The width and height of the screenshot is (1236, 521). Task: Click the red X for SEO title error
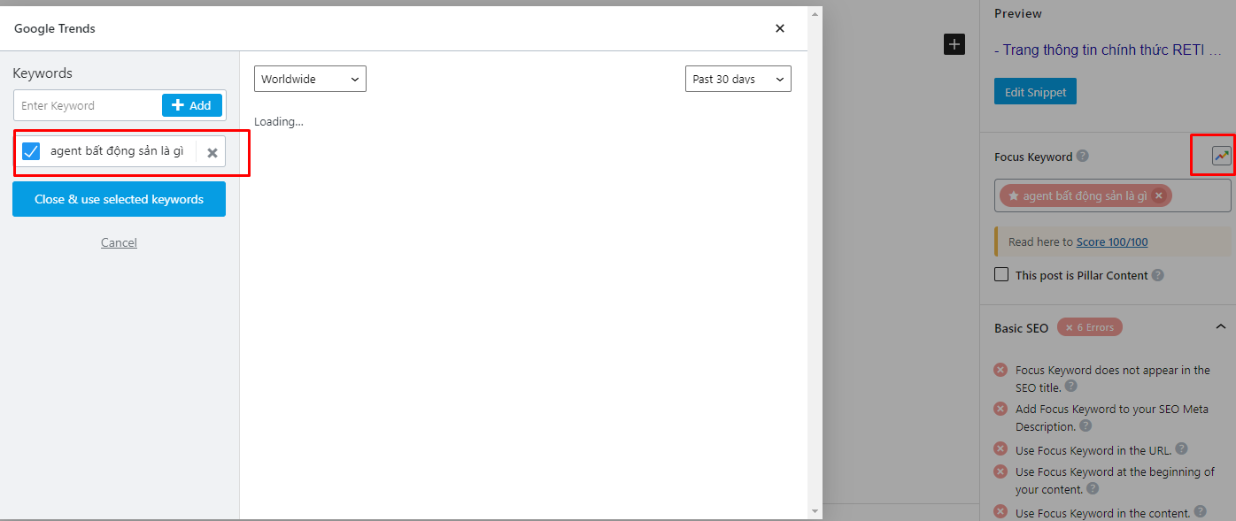1000,370
